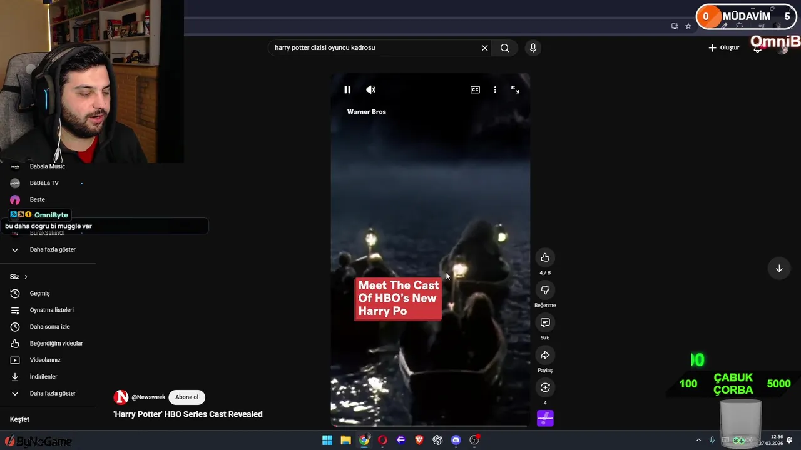801x450 pixels.
Task: Start voice search with microphone
Action: (x=533, y=47)
